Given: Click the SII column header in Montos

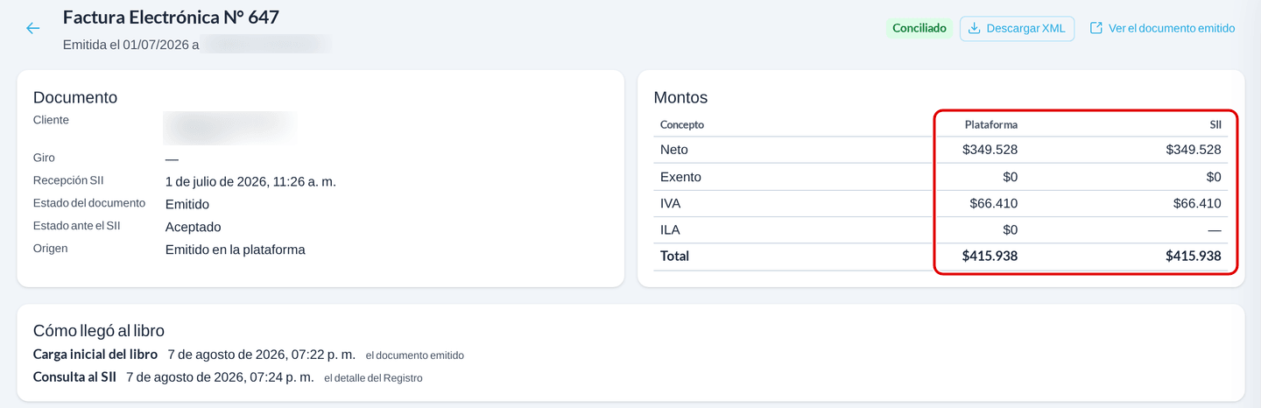Looking at the screenshot, I should (x=1215, y=124).
